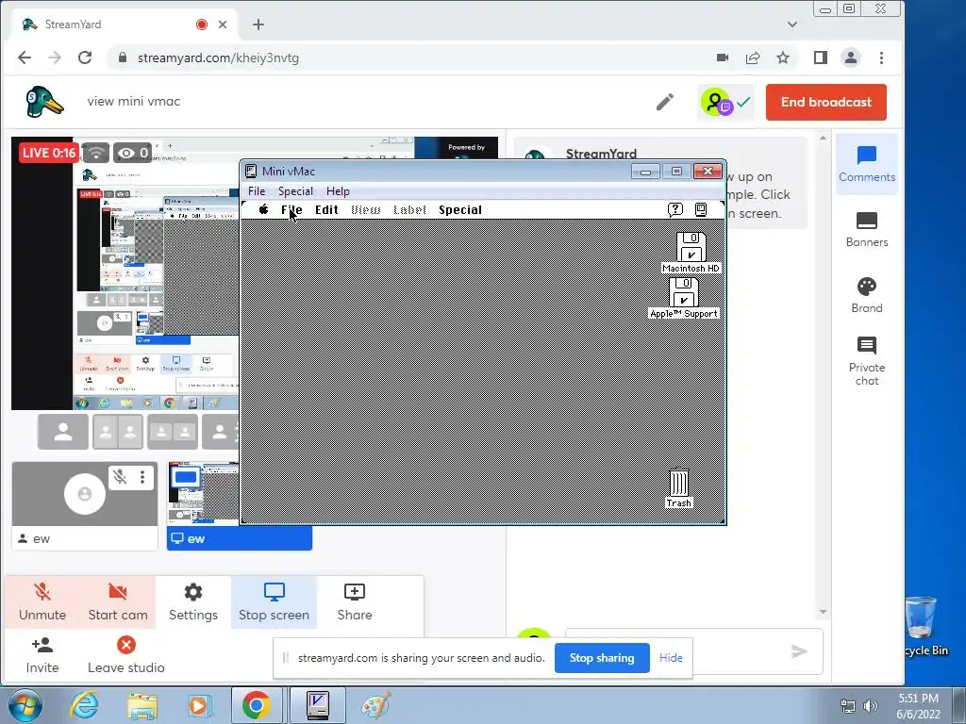
Task: Close the StreamYard tab
Action: (x=223, y=25)
